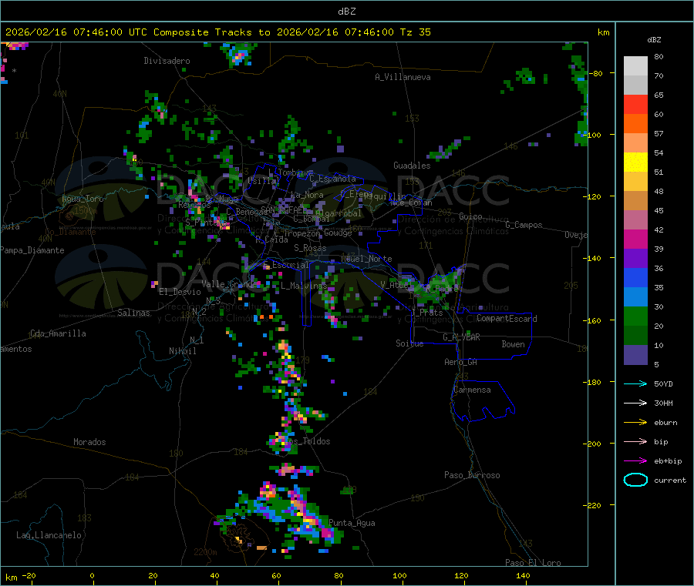Click the 'C_Española' map label
694x586 pixels.
[332, 179]
